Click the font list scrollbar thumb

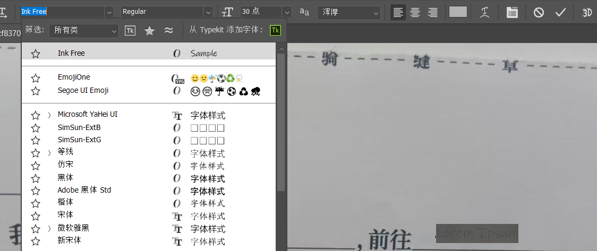coord(281,122)
